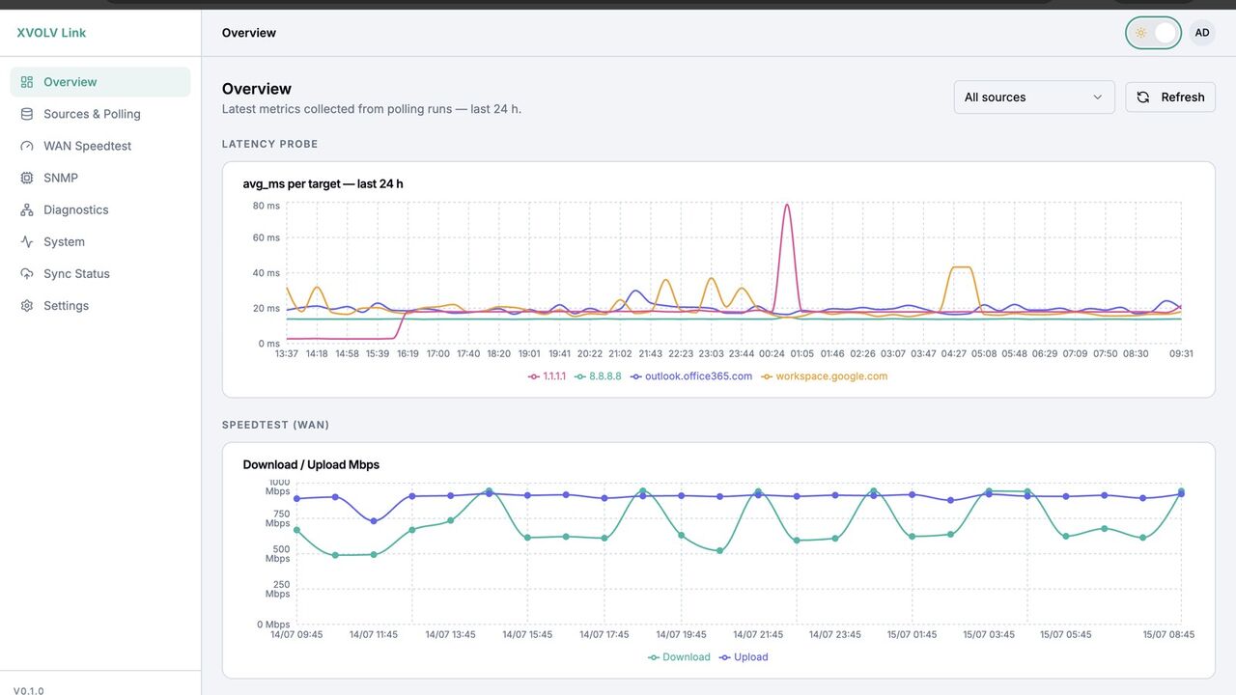Toggle the light/dark theme switch
The width and height of the screenshot is (1236, 695).
1153,33
